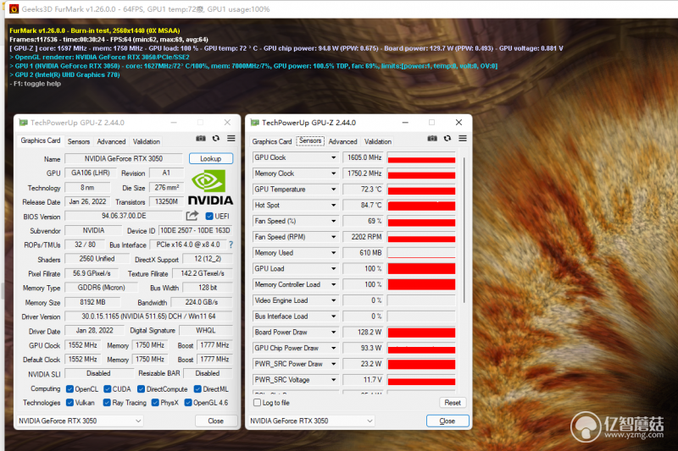Toggle the PhysX checkbox
This screenshot has height=451, width=678.
coord(155,403)
